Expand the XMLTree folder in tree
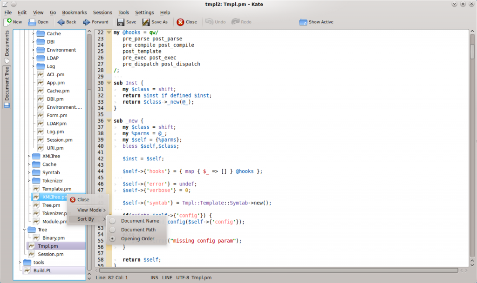This screenshot has height=283, width=477. coord(29,156)
